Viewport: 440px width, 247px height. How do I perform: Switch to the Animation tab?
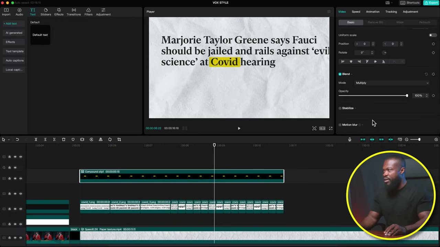(x=373, y=12)
